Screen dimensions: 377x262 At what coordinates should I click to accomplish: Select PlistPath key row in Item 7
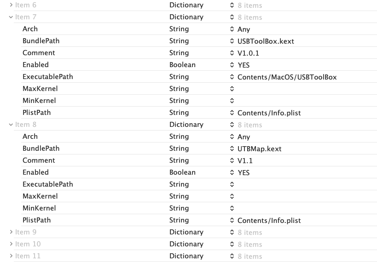tap(37, 113)
